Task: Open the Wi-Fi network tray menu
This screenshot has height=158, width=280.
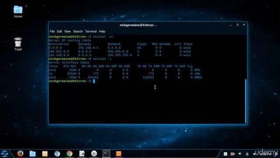Action: [240, 154]
